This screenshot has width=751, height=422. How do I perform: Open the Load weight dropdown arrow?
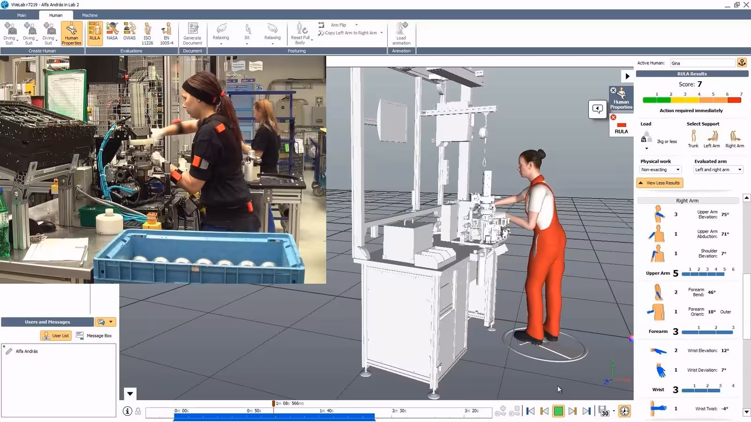646,149
